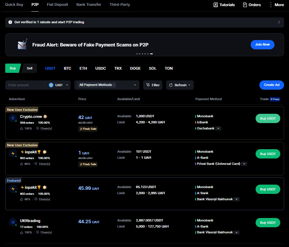Select the ETH coin tab
289x247 pixels.
[x=83, y=68]
